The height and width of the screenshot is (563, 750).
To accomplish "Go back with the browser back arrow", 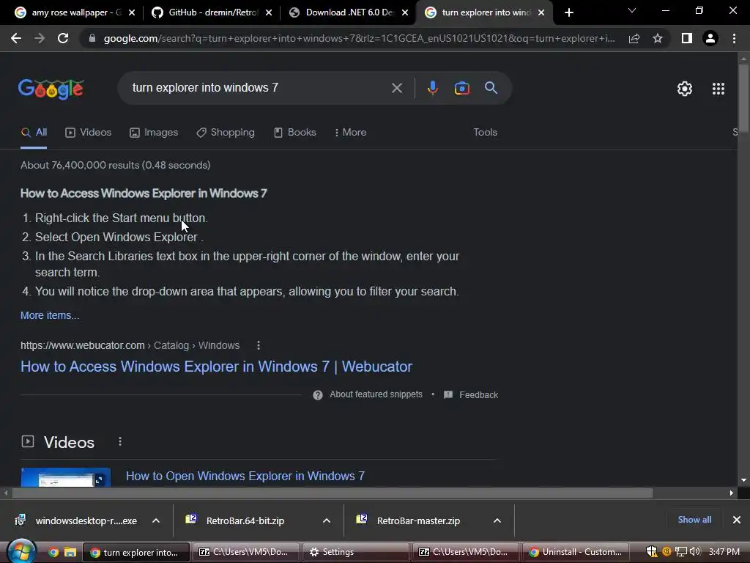I will click(x=16, y=38).
